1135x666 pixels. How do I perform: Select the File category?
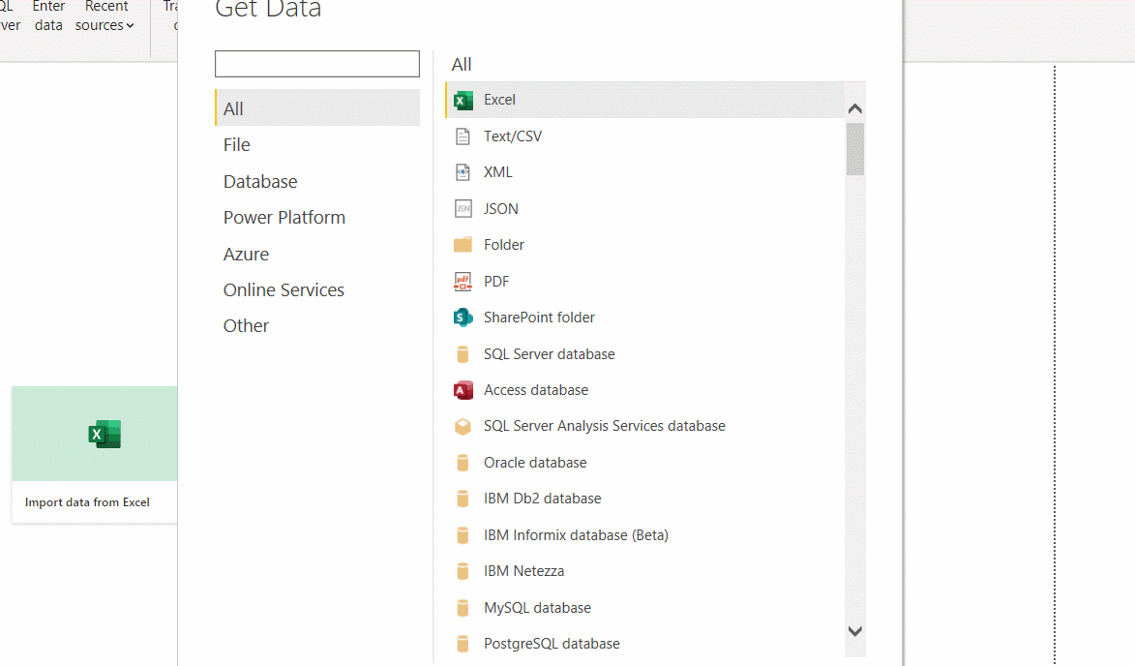pyautogui.click(x=317, y=145)
